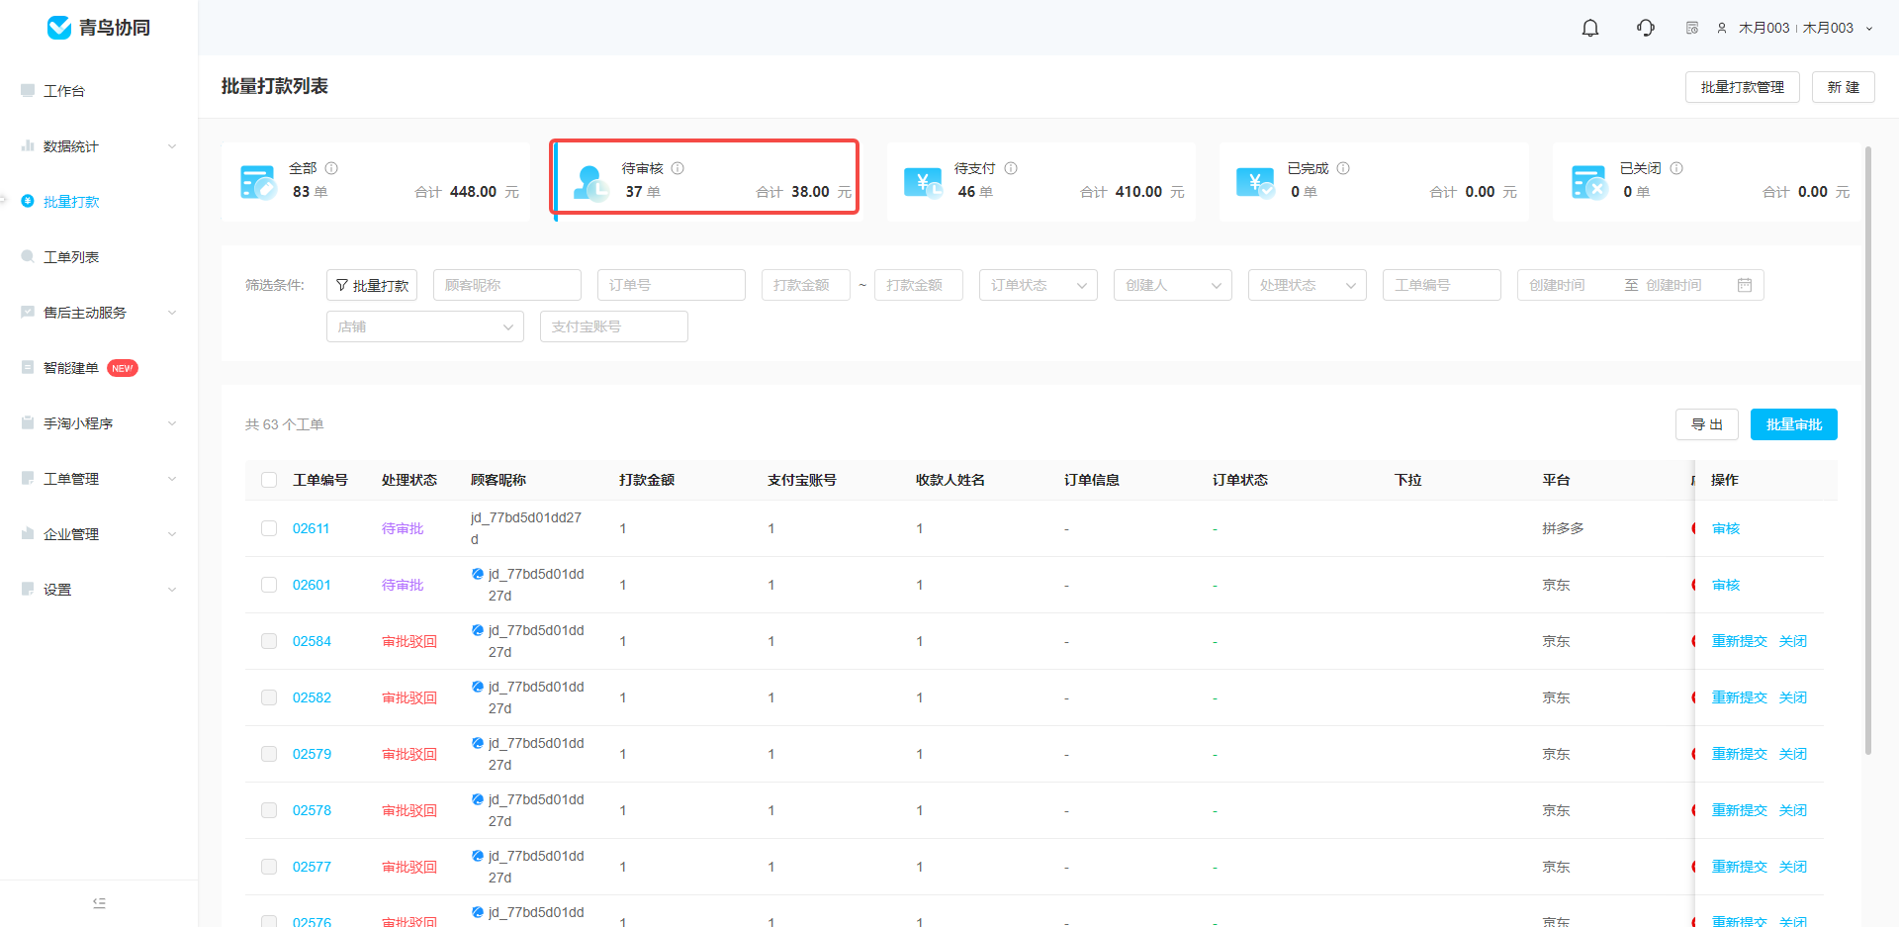Screen dimensions: 1899x927
Task: Click the info icon beside 已完成
Action: (x=1343, y=168)
